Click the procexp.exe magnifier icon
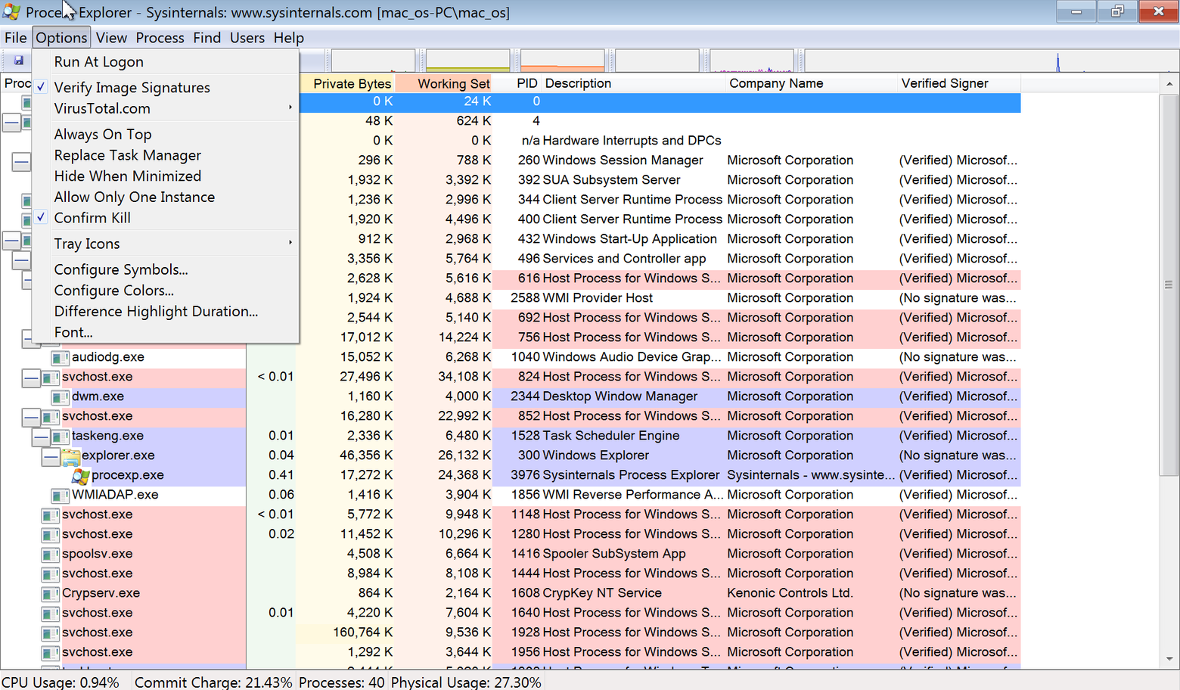Viewport: 1180px width, 690px height. point(80,475)
